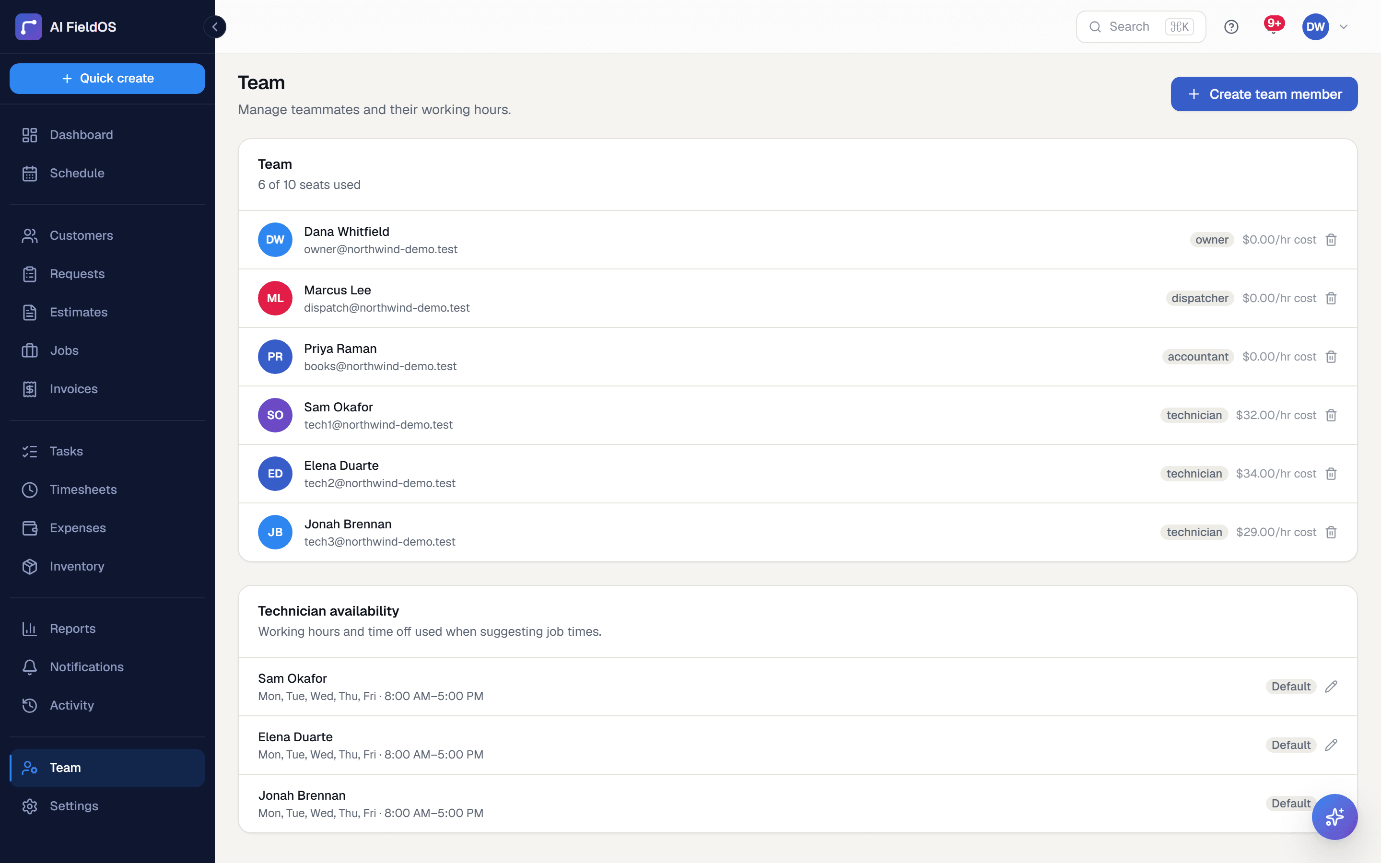The image size is (1381, 863).
Task: Click the dispatcher role badge
Action: 1200,298
